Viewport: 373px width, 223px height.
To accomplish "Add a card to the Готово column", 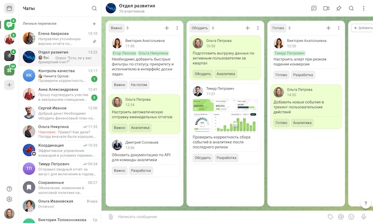I will tap(328, 28).
